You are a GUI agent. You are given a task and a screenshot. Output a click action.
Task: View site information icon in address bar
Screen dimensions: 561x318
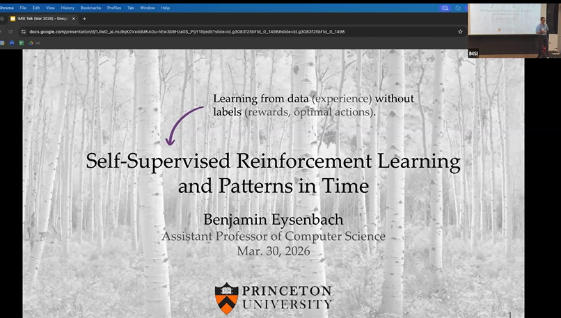coord(23,32)
